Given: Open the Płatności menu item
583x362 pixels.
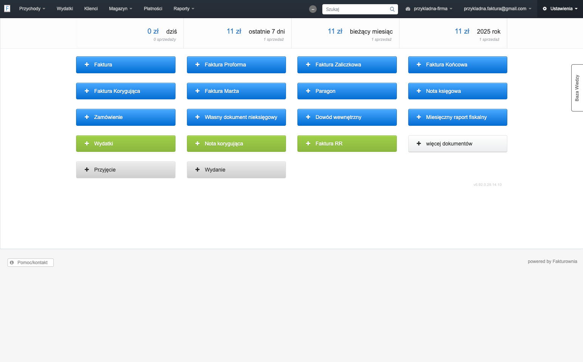Looking at the screenshot, I should click(153, 9).
